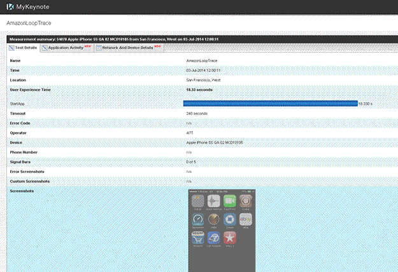
Task: Click the StartApp row label
Action: click(x=17, y=104)
